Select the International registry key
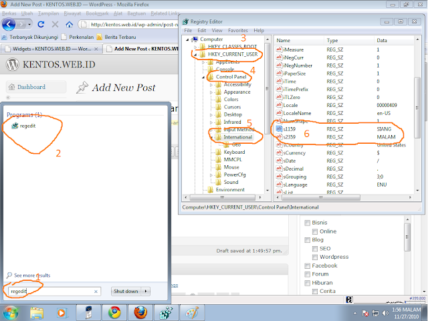The image size is (428, 321). point(238,137)
